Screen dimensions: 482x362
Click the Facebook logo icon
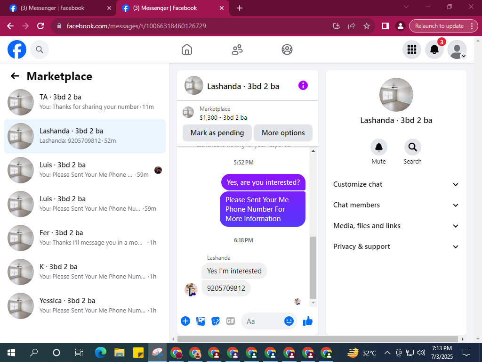[x=17, y=49]
